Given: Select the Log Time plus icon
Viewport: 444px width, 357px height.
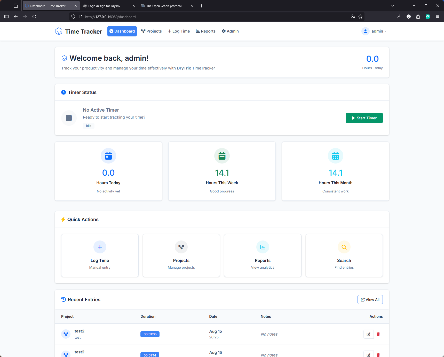Looking at the screenshot, I should (x=100, y=247).
